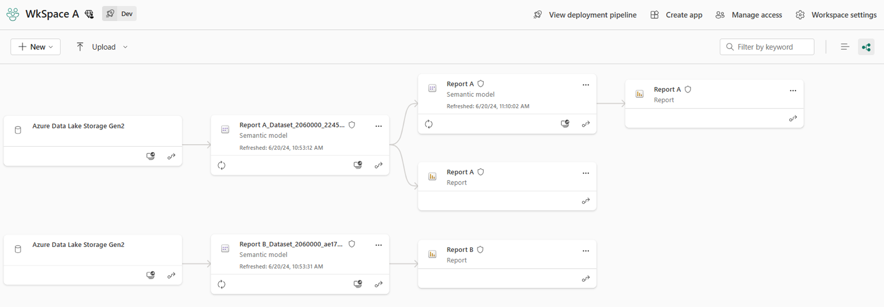Show lineage for the bottom Azure Data Lake Storage card

172,276
